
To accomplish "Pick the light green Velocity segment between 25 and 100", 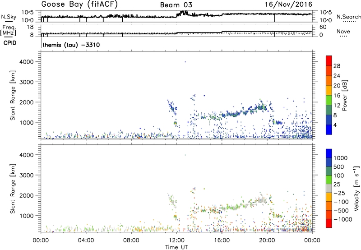I will click(x=329, y=180).
